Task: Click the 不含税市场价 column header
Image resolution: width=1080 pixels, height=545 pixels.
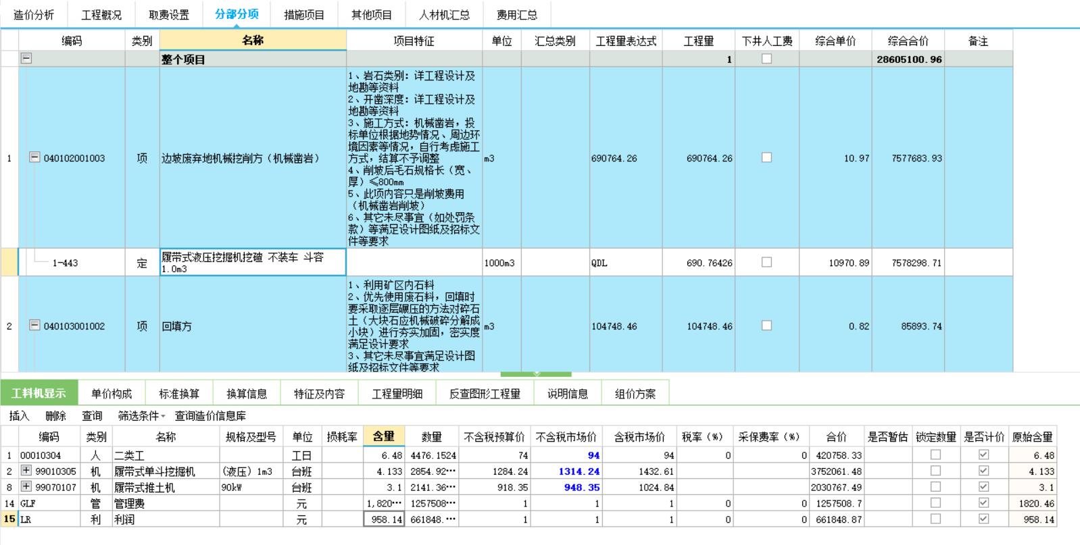Action: pos(566,436)
